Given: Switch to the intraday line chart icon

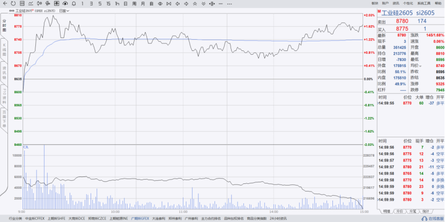Looking at the screenshot, I should click(31, 4).
